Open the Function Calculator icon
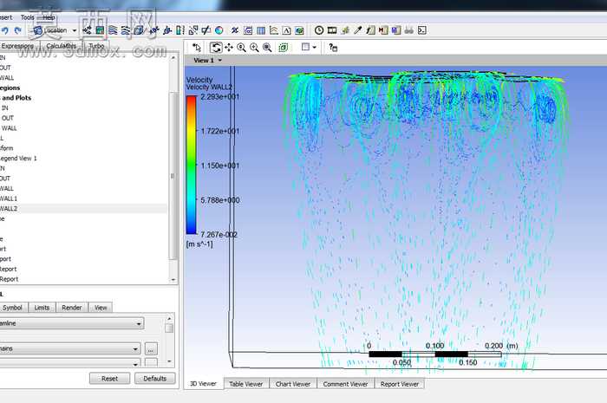 [x=370, y=30]
